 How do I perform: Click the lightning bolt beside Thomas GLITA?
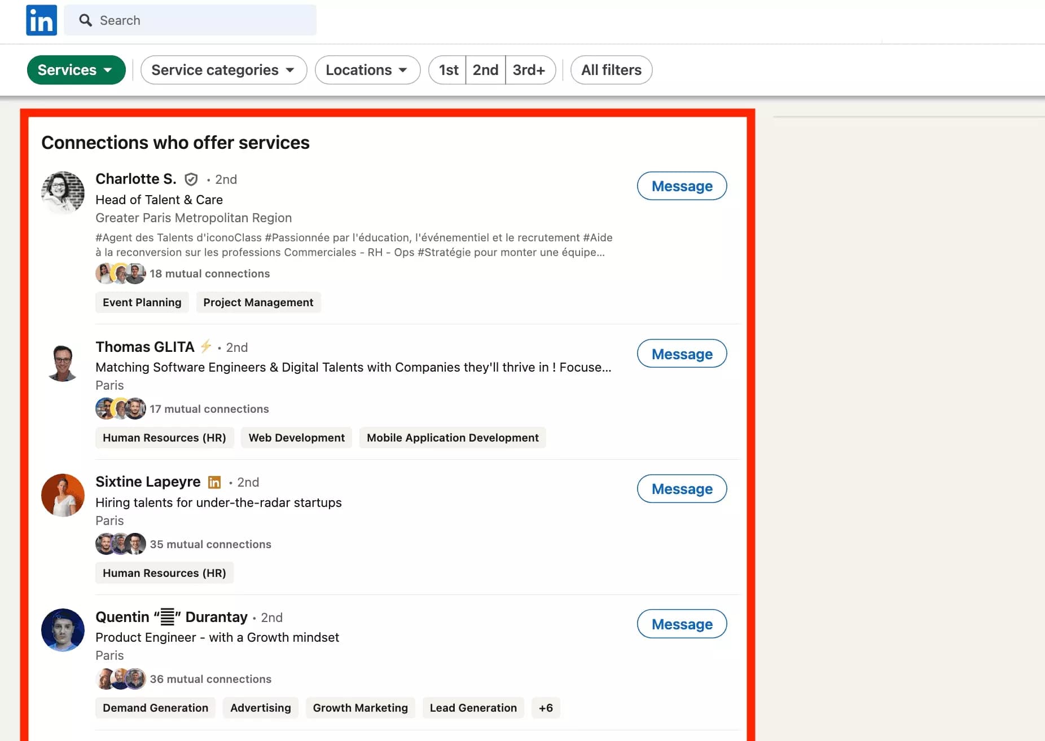206,346
